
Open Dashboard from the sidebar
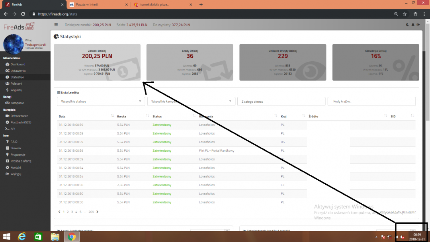point(18,64)
